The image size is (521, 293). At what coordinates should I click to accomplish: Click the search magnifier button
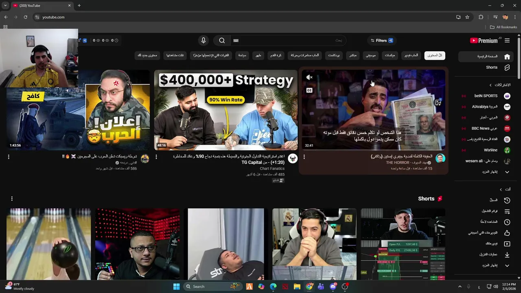(x=222, y=40)
